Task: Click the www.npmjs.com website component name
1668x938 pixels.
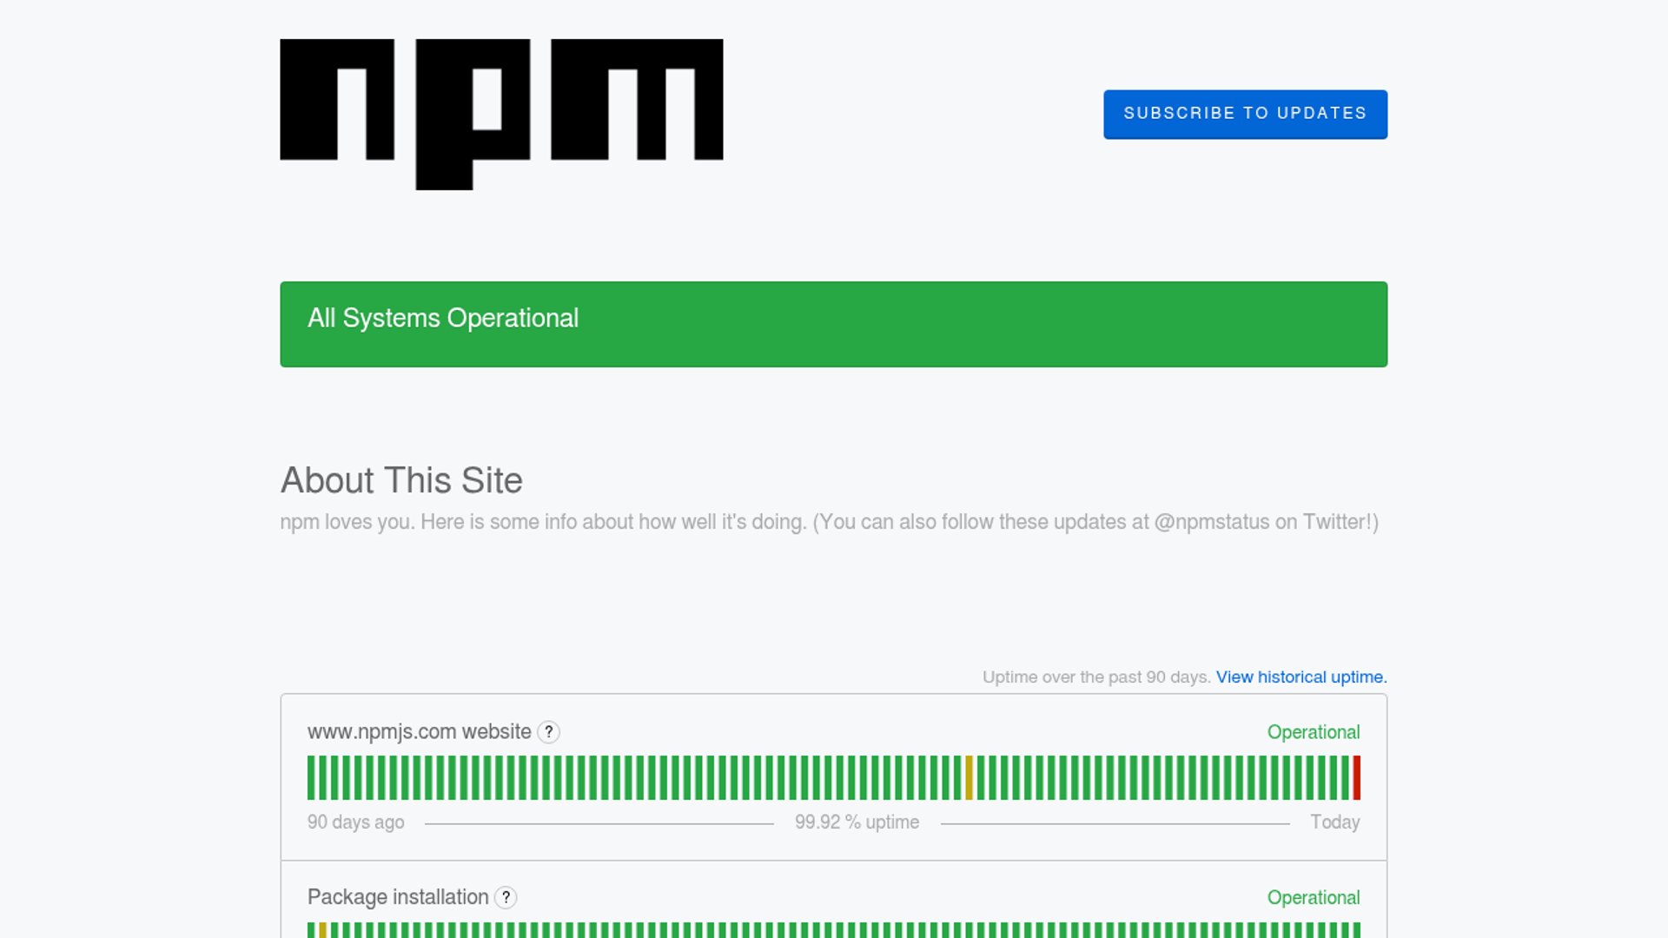Action: [x=419, y=732]
